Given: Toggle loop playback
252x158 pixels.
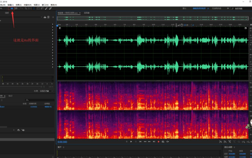Looking at the screenshot, I should coord(163,142).
